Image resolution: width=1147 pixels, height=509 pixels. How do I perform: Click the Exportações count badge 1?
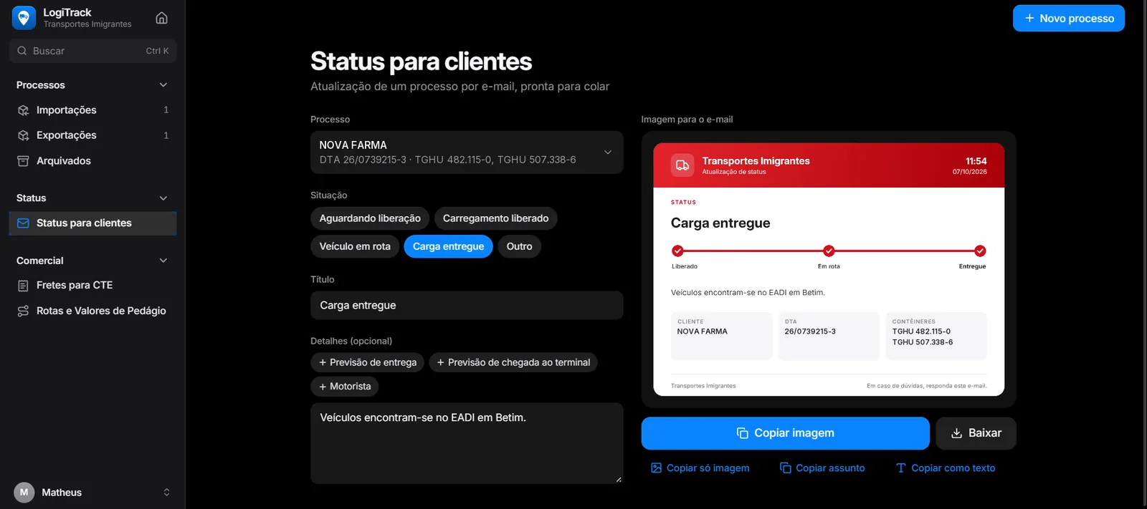(x=166, y=135)
